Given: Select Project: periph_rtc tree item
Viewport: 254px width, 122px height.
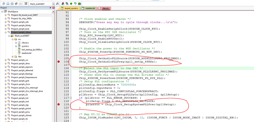Looking at the screenshot, I should [x=20, y=119].
